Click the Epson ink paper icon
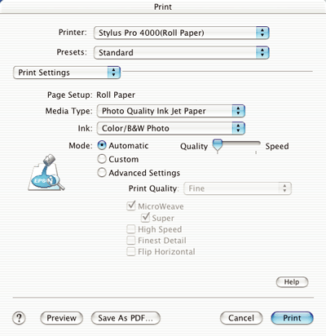Viewport: 326px width, 336px height. (46, 172)
